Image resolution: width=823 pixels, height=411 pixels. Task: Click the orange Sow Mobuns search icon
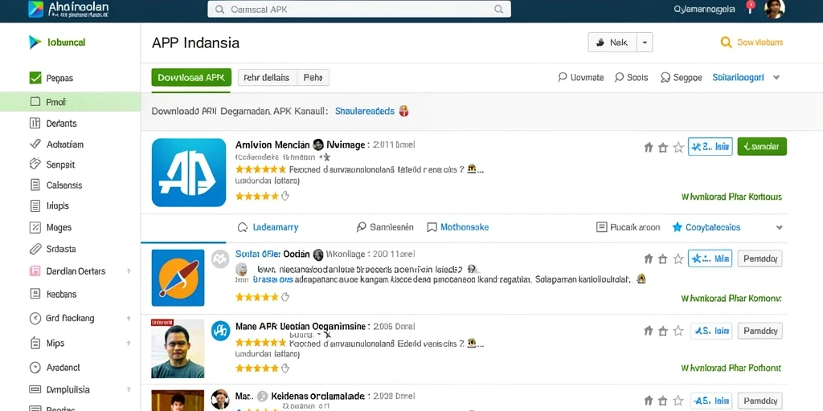pyautogui.click(x=726, y=43)
